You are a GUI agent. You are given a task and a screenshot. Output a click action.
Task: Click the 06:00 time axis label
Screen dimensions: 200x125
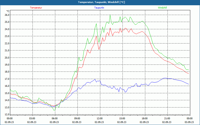point(54,118)
